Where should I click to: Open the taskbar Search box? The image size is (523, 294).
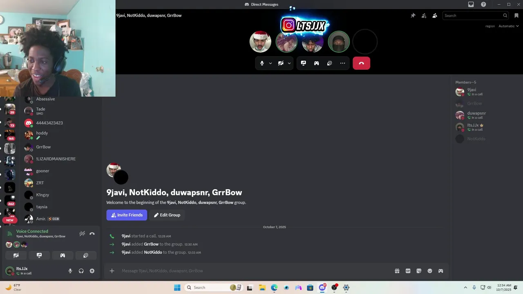[214, 287]
